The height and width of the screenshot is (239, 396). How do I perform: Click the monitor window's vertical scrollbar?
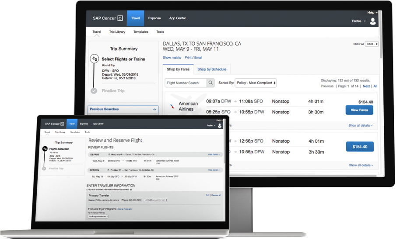coord(381,34)
